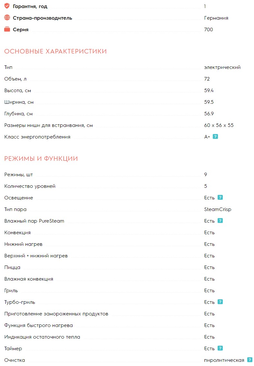Click the Индикация остаточного тепла label

[42, 337]
